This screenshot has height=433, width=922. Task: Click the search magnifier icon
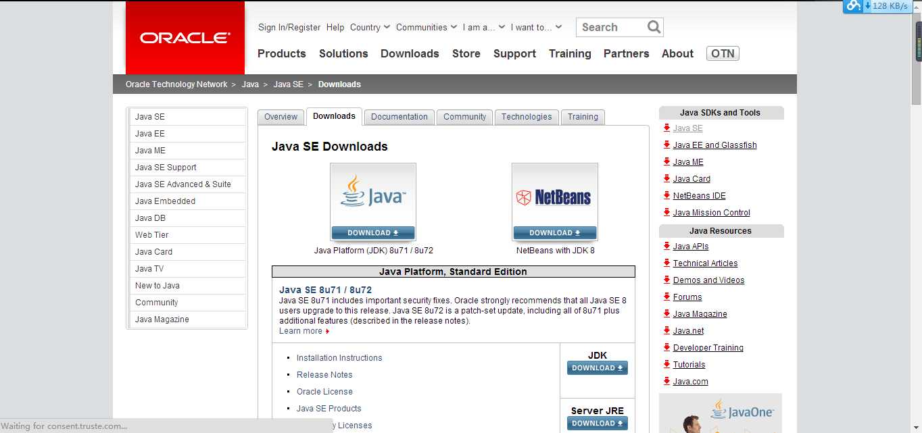coord(654,27)
